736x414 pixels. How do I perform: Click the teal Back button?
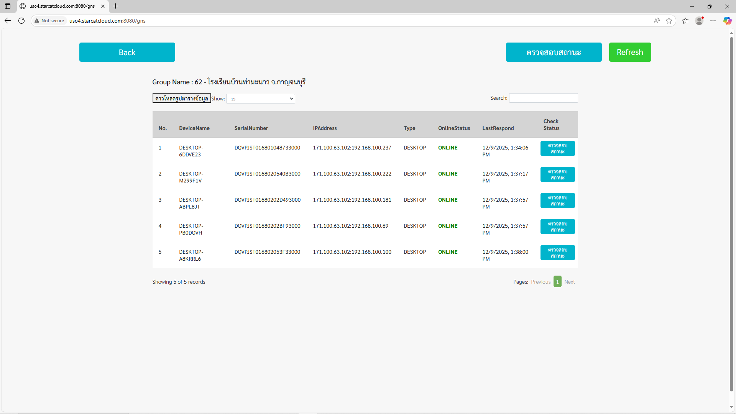[x=127, y=52]
